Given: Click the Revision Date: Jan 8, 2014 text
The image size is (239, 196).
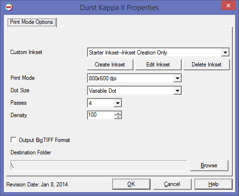Looking at the screenshot, I should 37,185.
